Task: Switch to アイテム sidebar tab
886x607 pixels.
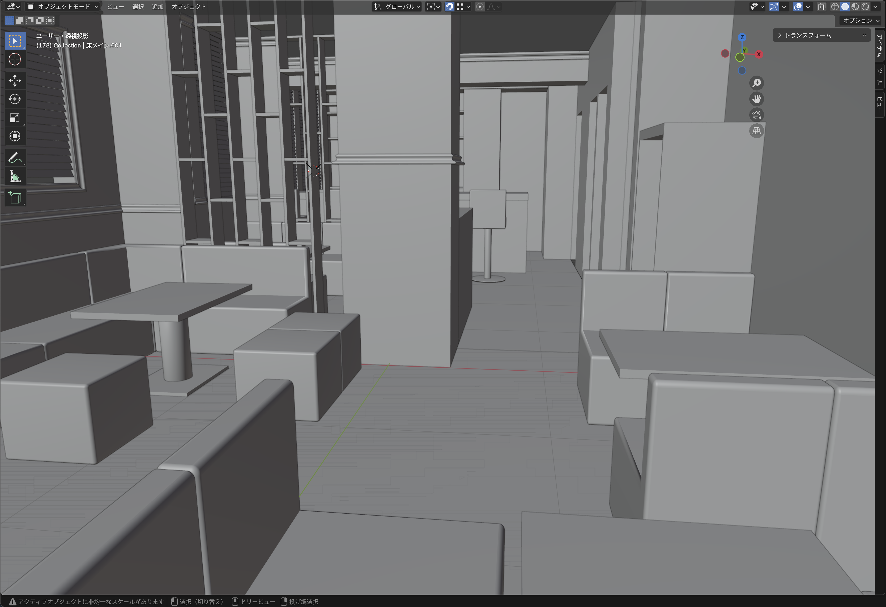Action: pos(880,45)
